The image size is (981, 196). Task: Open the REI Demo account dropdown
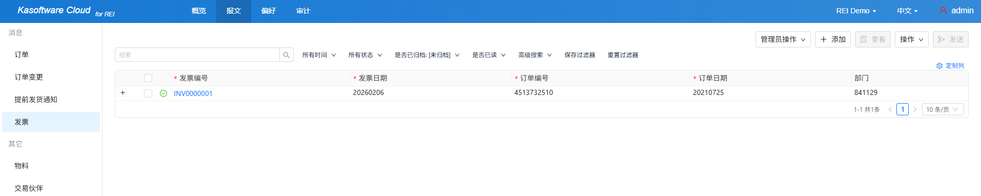point(856,11)
